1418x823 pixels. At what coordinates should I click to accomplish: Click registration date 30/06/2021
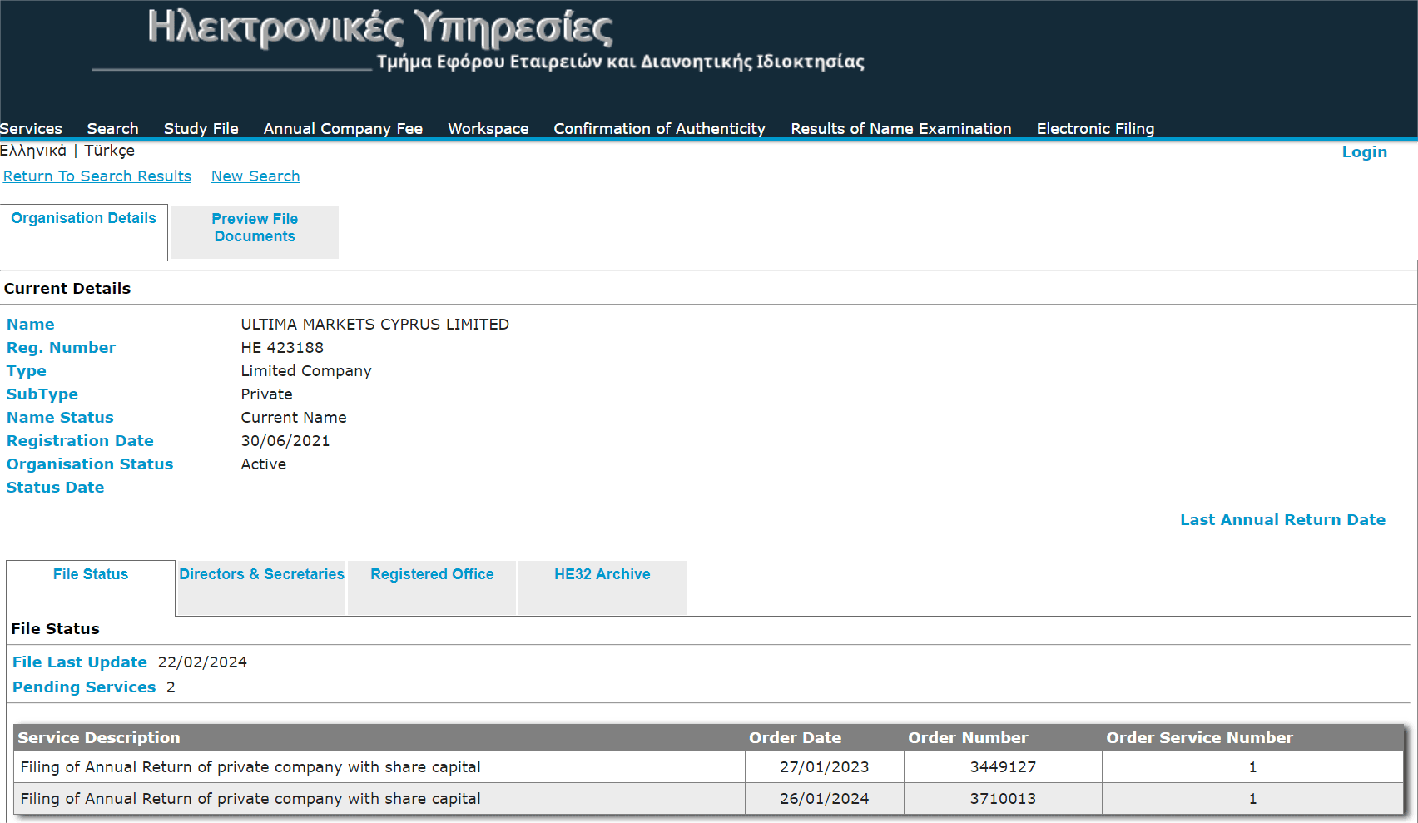pyautogui.click(x=285, y=441)
